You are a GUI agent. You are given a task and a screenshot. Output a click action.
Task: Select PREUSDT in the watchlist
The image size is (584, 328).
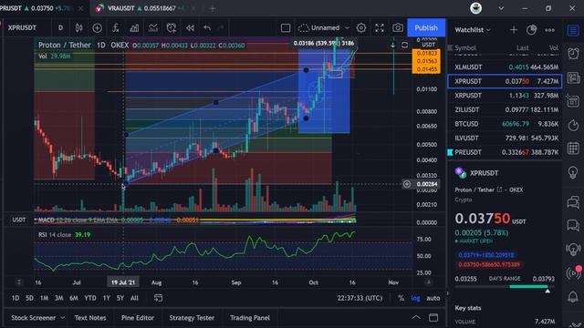(x=505, y=152)
